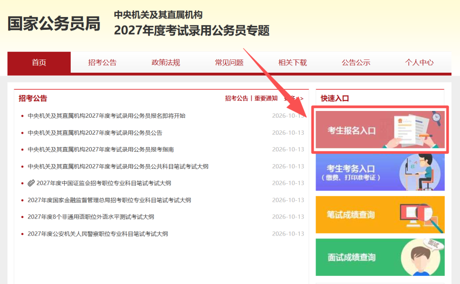Open 面试成绩查询 banner
Image resolution: width=460 pixels, height=284 pixels.
pos(380,257)
